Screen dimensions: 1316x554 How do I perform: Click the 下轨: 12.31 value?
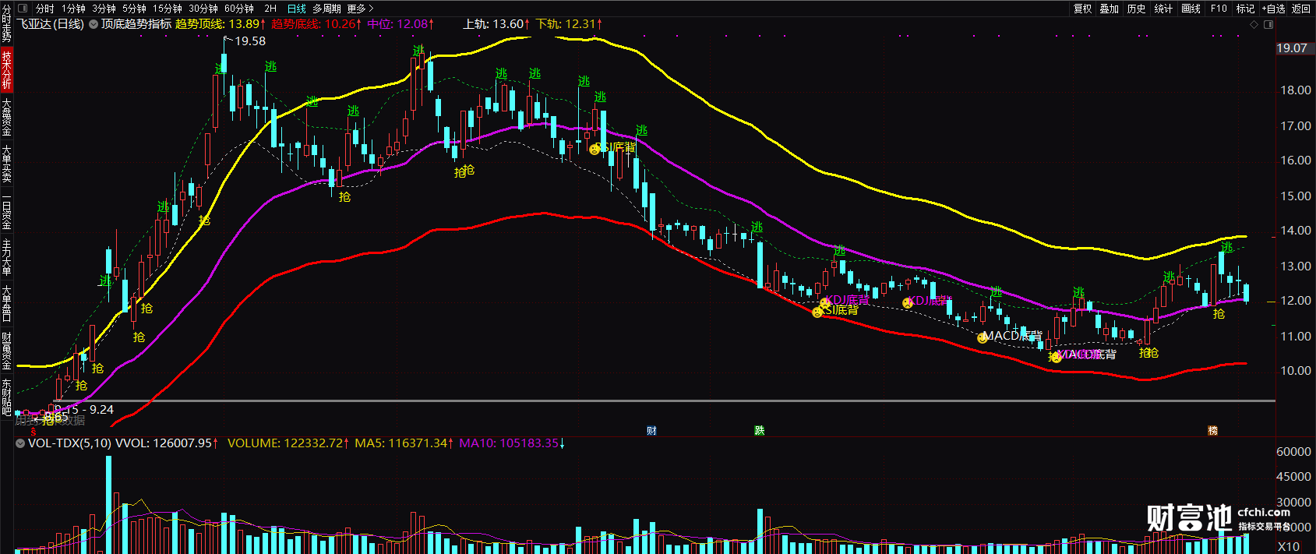click(570, 24)
